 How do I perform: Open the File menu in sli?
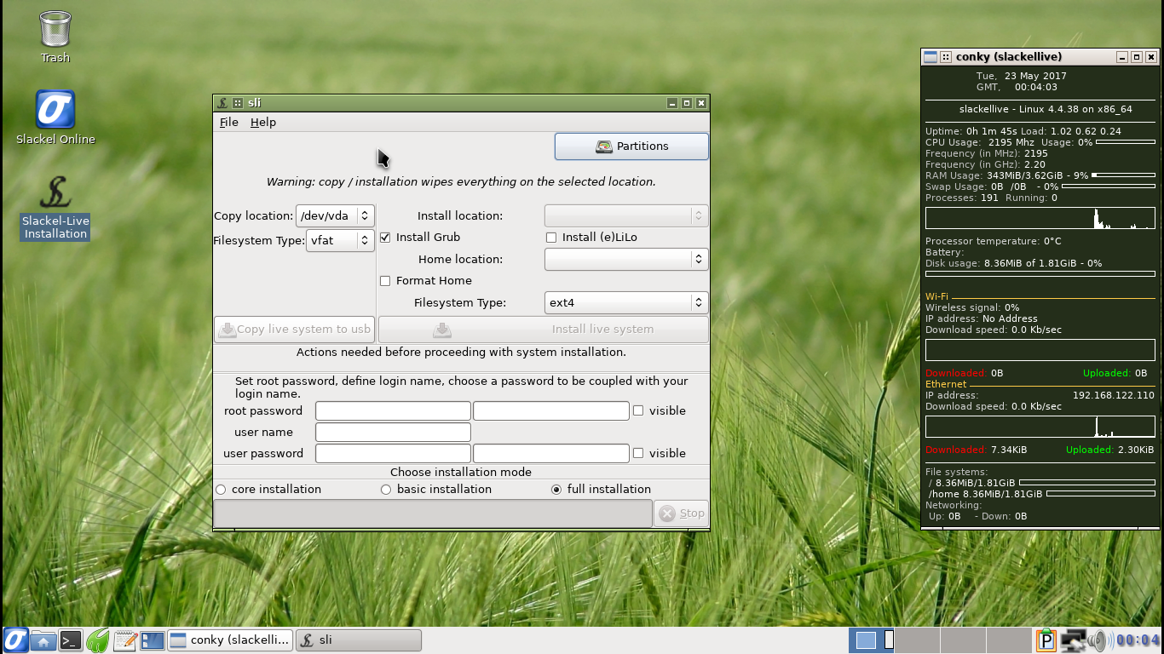[x=228, y=123]
